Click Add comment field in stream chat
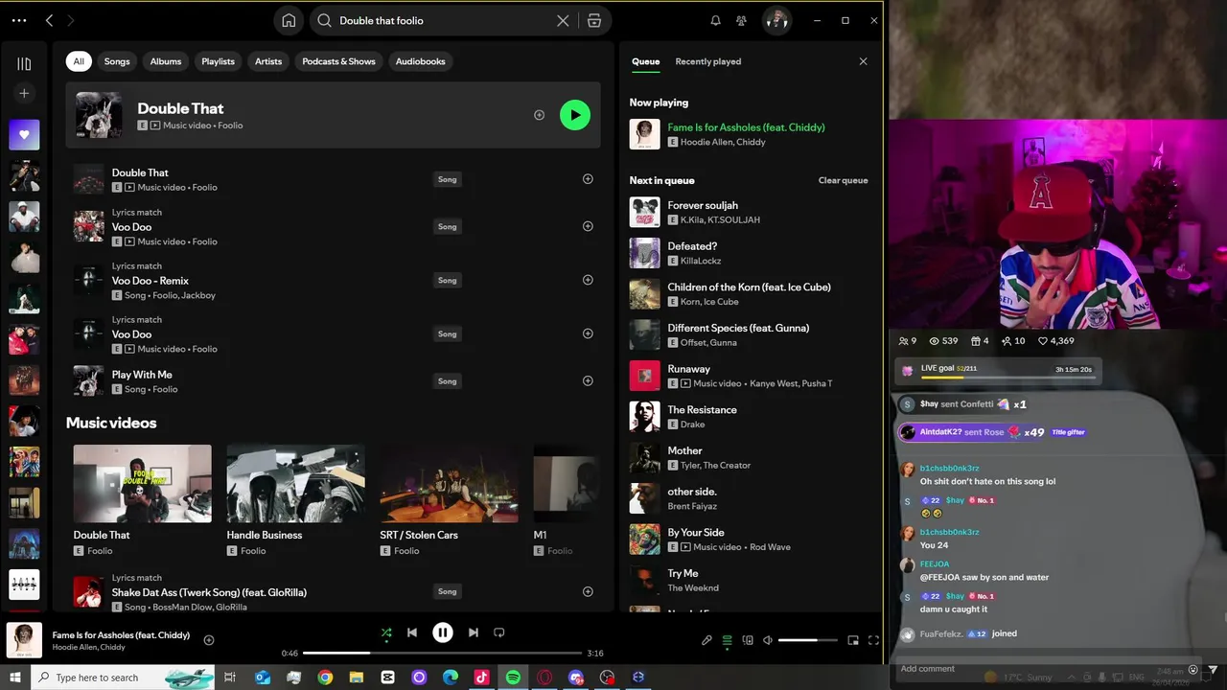Image resolution: width=1227 pixels, height=690 pixels. [x=1040, y=669]
